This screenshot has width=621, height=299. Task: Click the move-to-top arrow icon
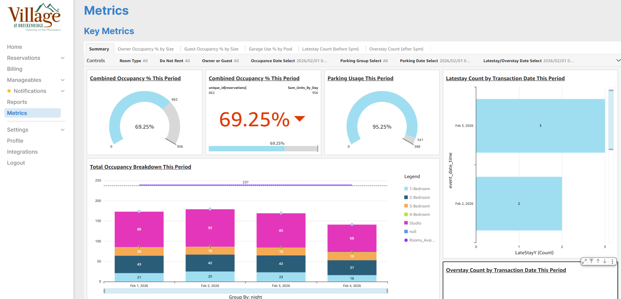(591, 262)
